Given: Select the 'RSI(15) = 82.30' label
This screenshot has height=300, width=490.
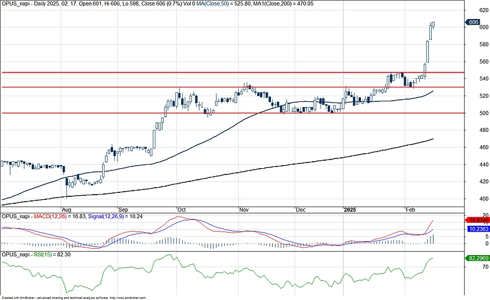Looking at the screenshot, I should tap(52, 255).
